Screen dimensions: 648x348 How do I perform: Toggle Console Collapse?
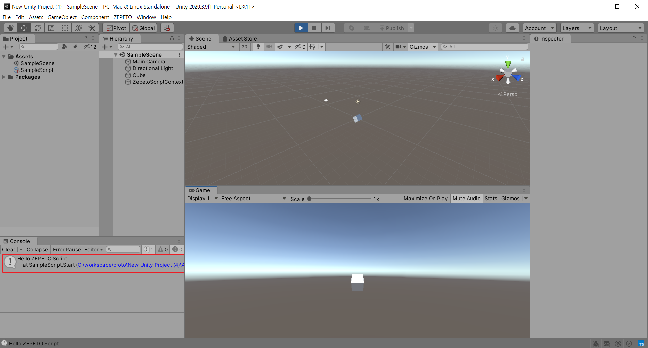tap(37, 250)
